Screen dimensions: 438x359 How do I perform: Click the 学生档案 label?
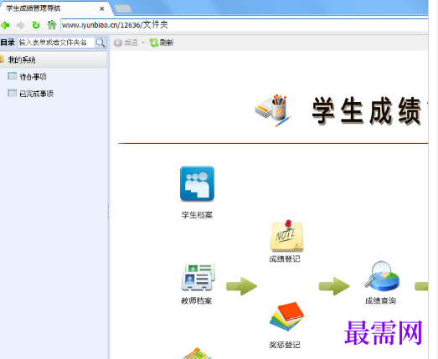[x=197, y=215]
